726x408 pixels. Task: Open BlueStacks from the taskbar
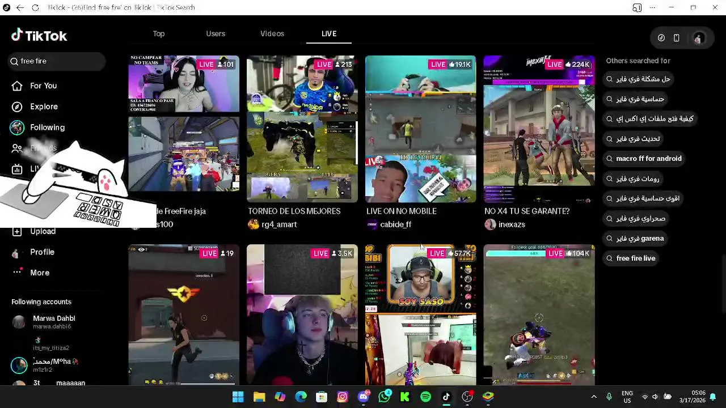coord(488,397)
